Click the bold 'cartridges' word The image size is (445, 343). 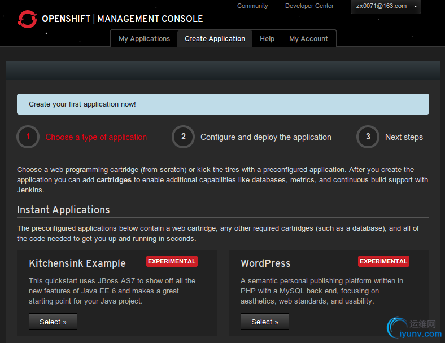(x=114, y=180)
